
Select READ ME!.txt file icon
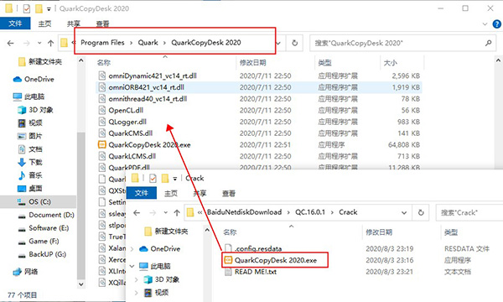pyautogui.click(x=228, y=272)
